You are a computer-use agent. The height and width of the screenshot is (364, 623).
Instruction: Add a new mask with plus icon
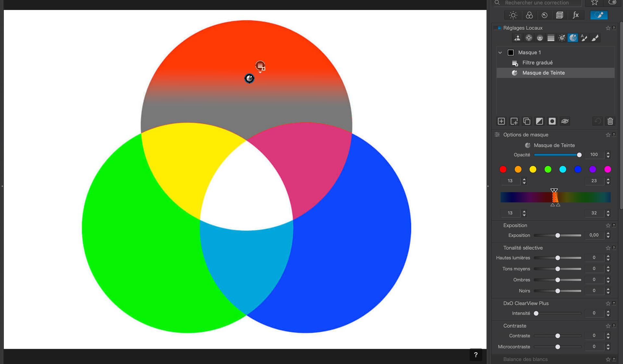(501, 121)
